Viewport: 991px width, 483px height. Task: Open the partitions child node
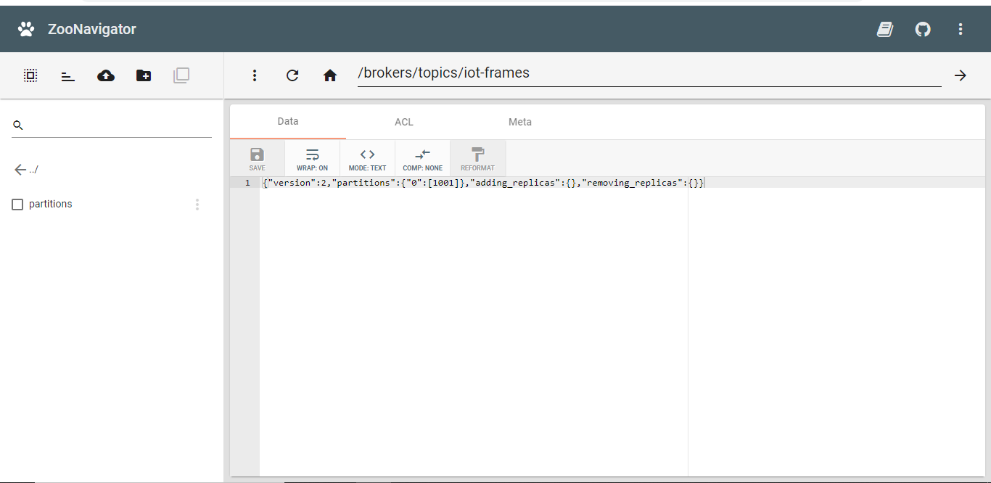pyautogui.click(x=51, y=205)
